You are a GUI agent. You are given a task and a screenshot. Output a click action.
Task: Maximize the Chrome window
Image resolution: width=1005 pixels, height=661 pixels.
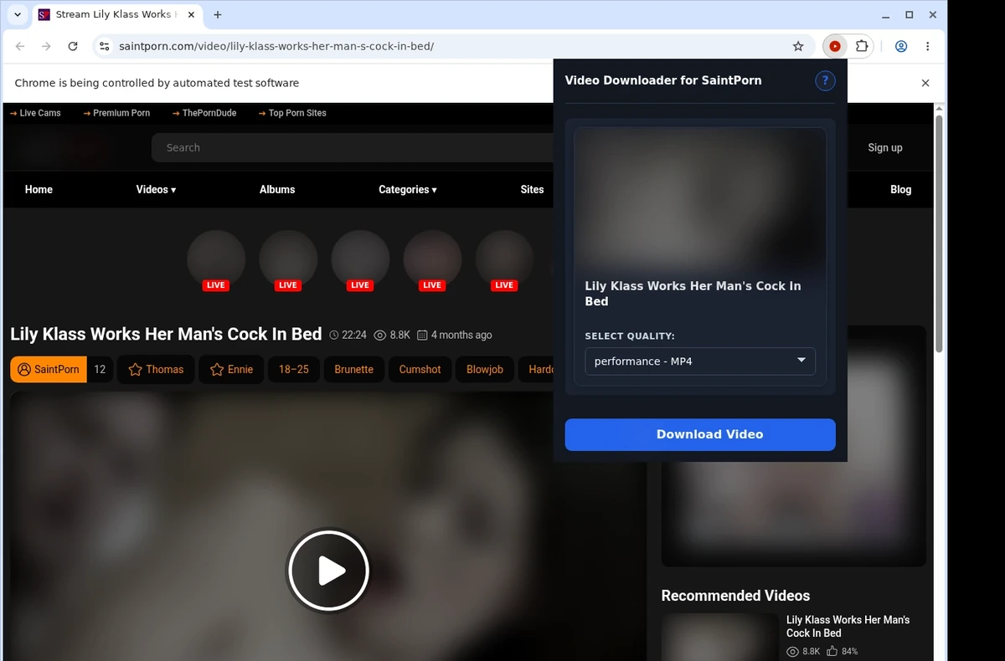pyautogui.click(x=910, y=15)
